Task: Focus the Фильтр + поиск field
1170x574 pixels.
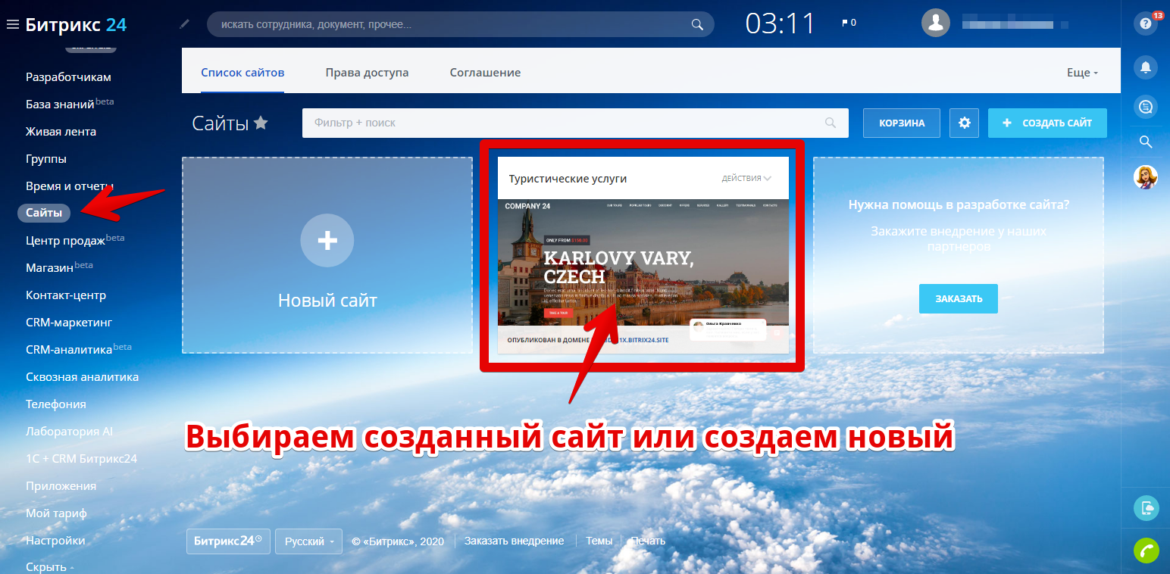Action: [575, 123]
